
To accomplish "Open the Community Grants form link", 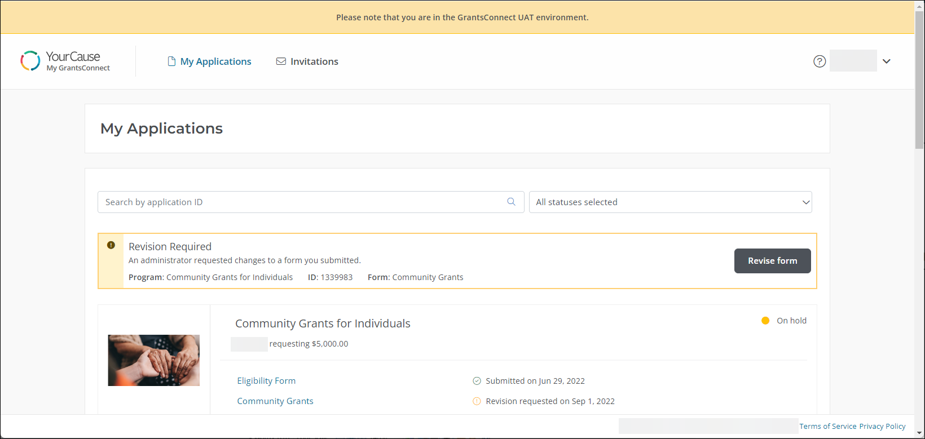I will click(x=275, y=401).
